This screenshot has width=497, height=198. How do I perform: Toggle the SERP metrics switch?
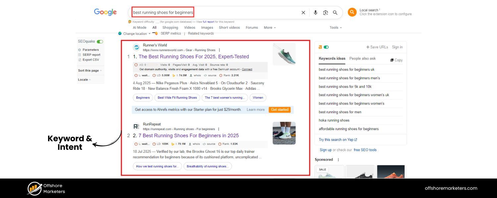click(x=155, y=33)
